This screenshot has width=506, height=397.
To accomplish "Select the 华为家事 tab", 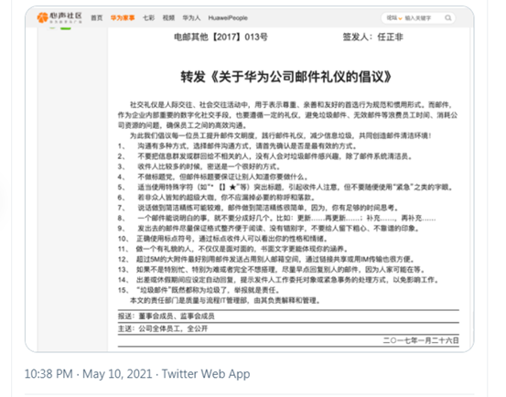I will (x=123, y=18).
